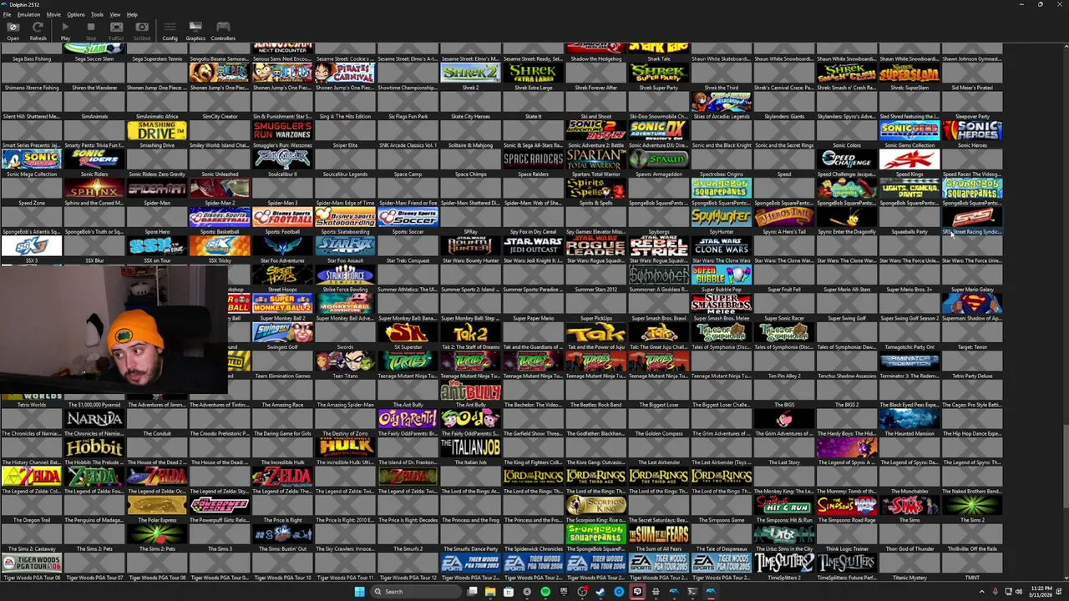The height and width of the screenshot is (601, 1069).
Task: Select the Smashing Drive game cover
Action: pyautogui.click(x=156, y=130)
